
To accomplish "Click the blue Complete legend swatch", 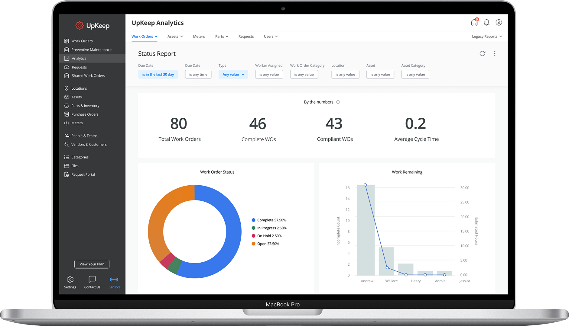I will click(x=253, y=220).
